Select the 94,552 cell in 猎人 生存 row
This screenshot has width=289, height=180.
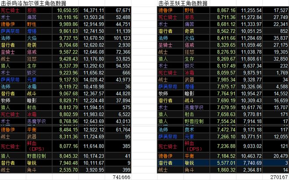118,66
